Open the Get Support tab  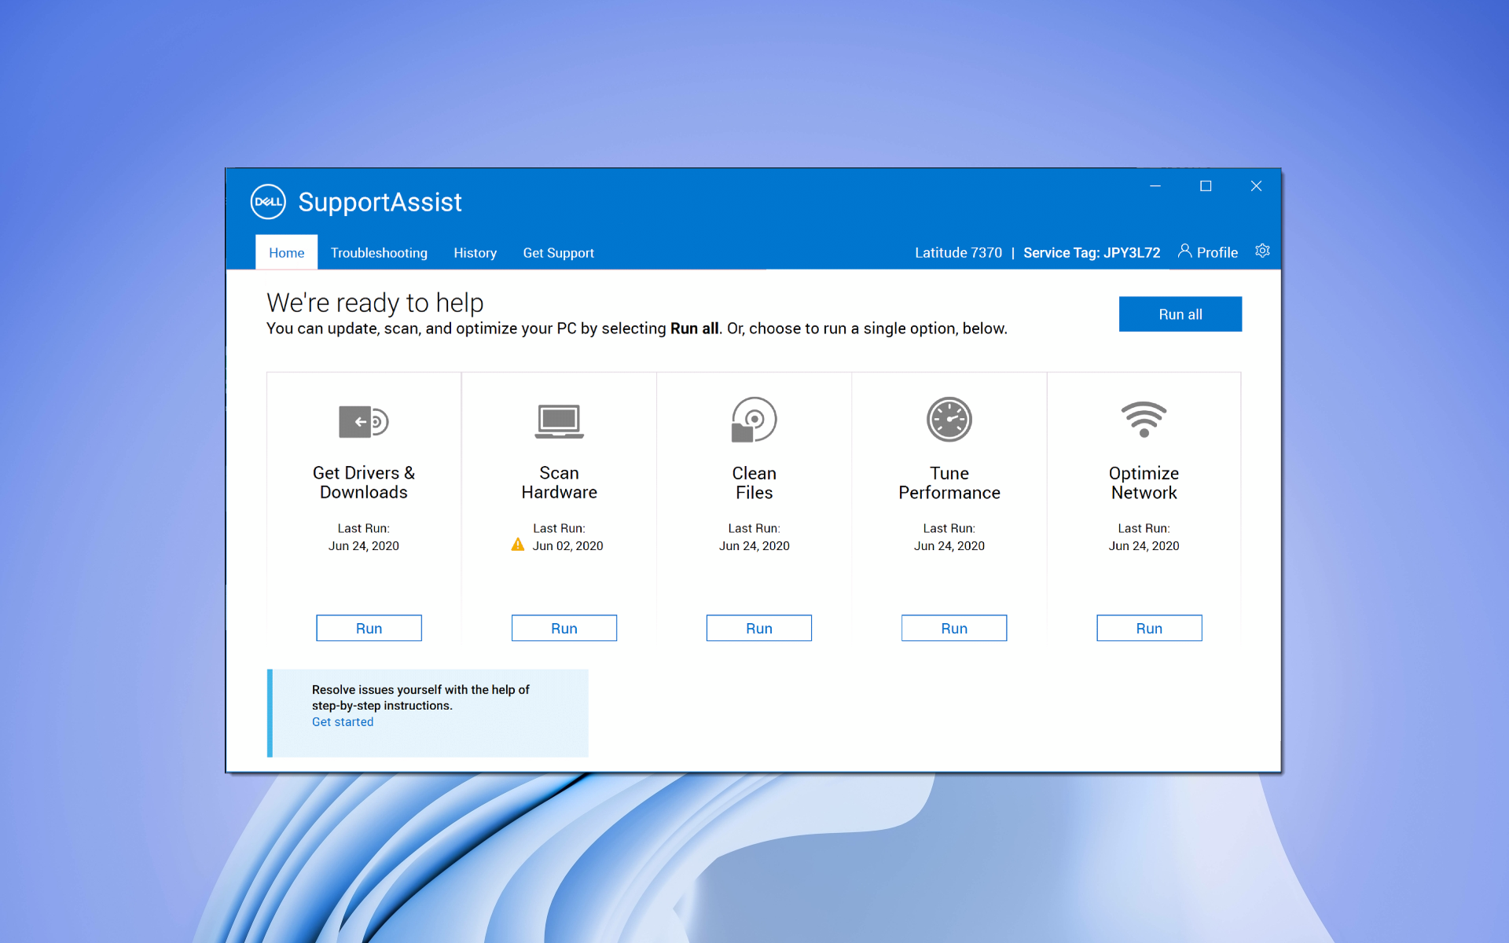558,252
